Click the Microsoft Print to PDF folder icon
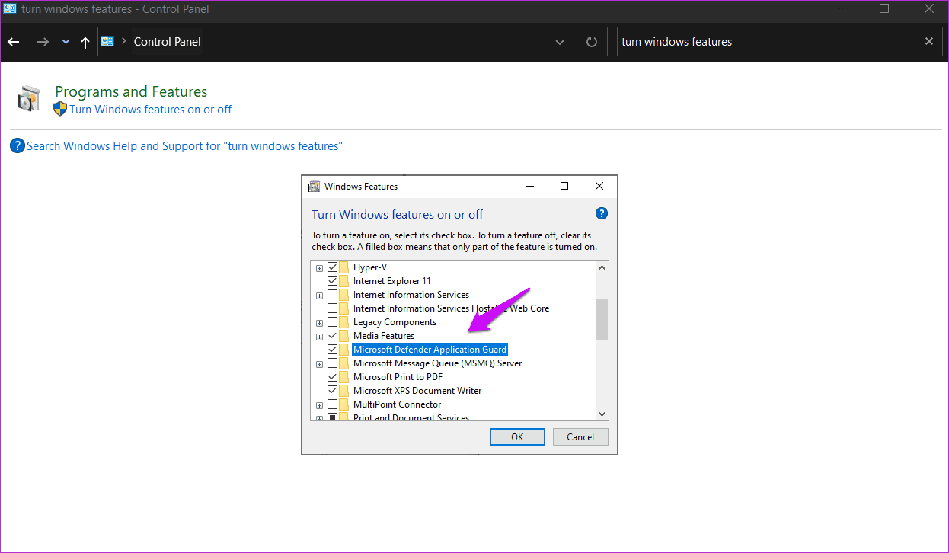The width and height of the screenshot is (949, 553). [x=344, y=377]
